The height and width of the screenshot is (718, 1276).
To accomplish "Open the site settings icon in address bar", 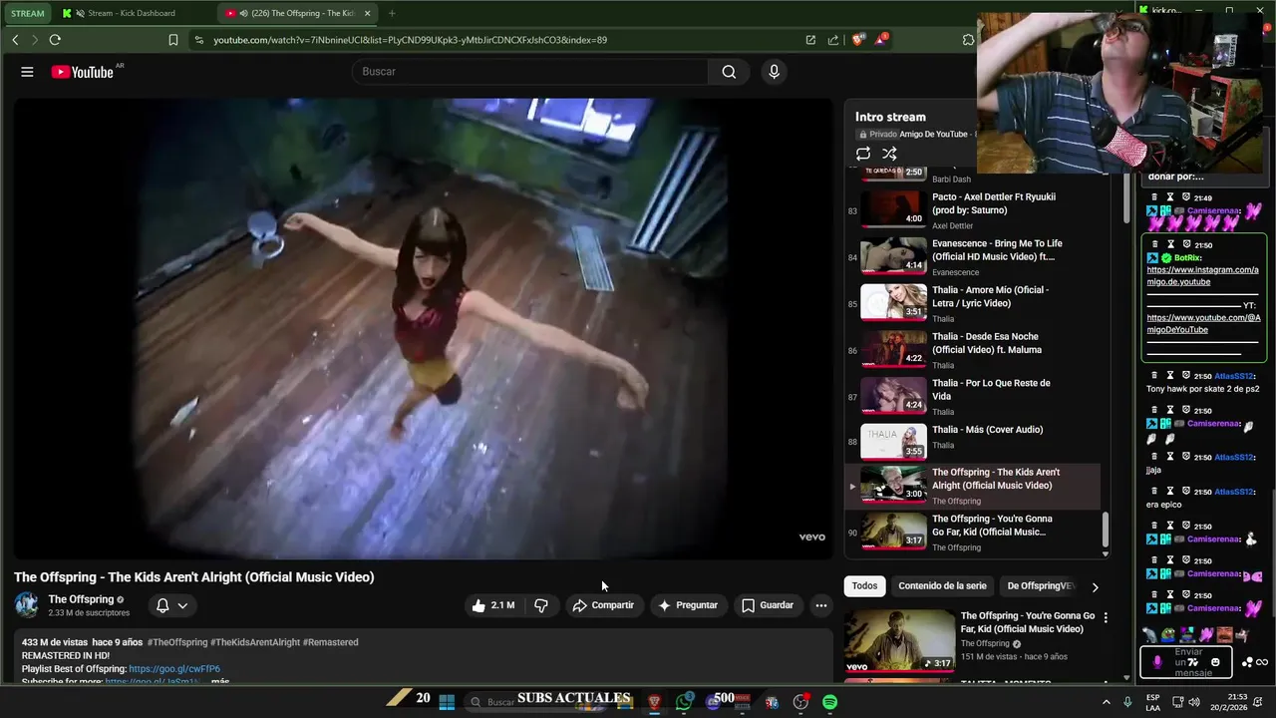I will pyautogui.click(x=199, y=40).
